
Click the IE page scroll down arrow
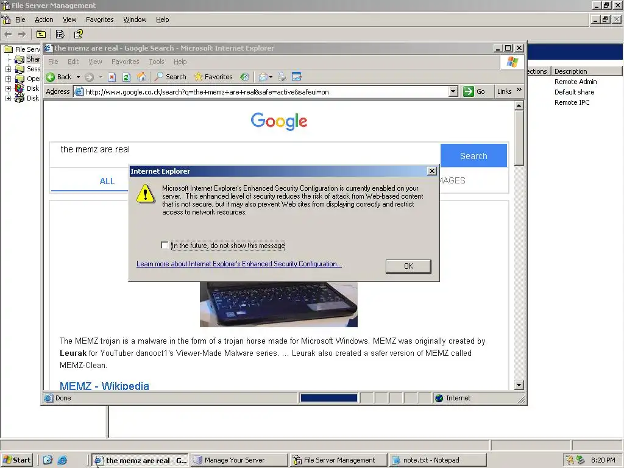[x=519, y=385]
